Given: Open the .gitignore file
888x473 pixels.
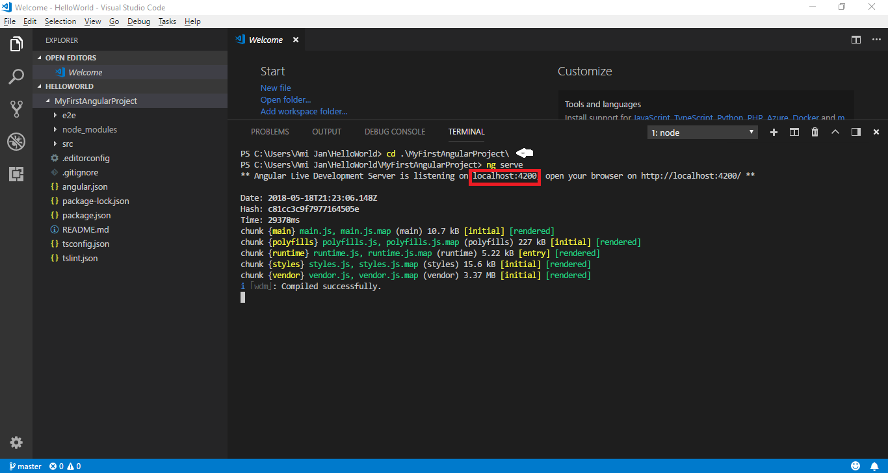Looking at the screenshot, I should coord(130,172).
